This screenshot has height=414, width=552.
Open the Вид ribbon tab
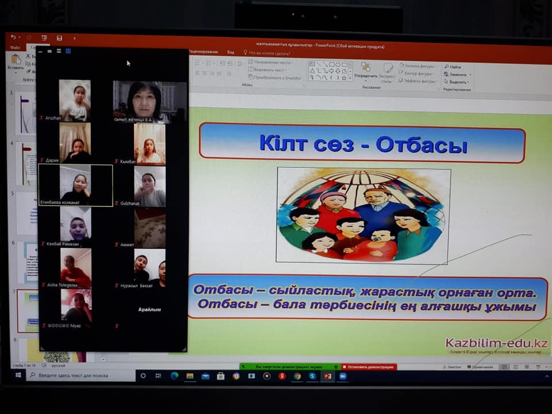(x=231, y=52)
